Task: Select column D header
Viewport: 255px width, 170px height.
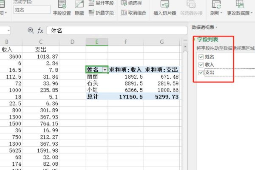Action: pos(73,42)
